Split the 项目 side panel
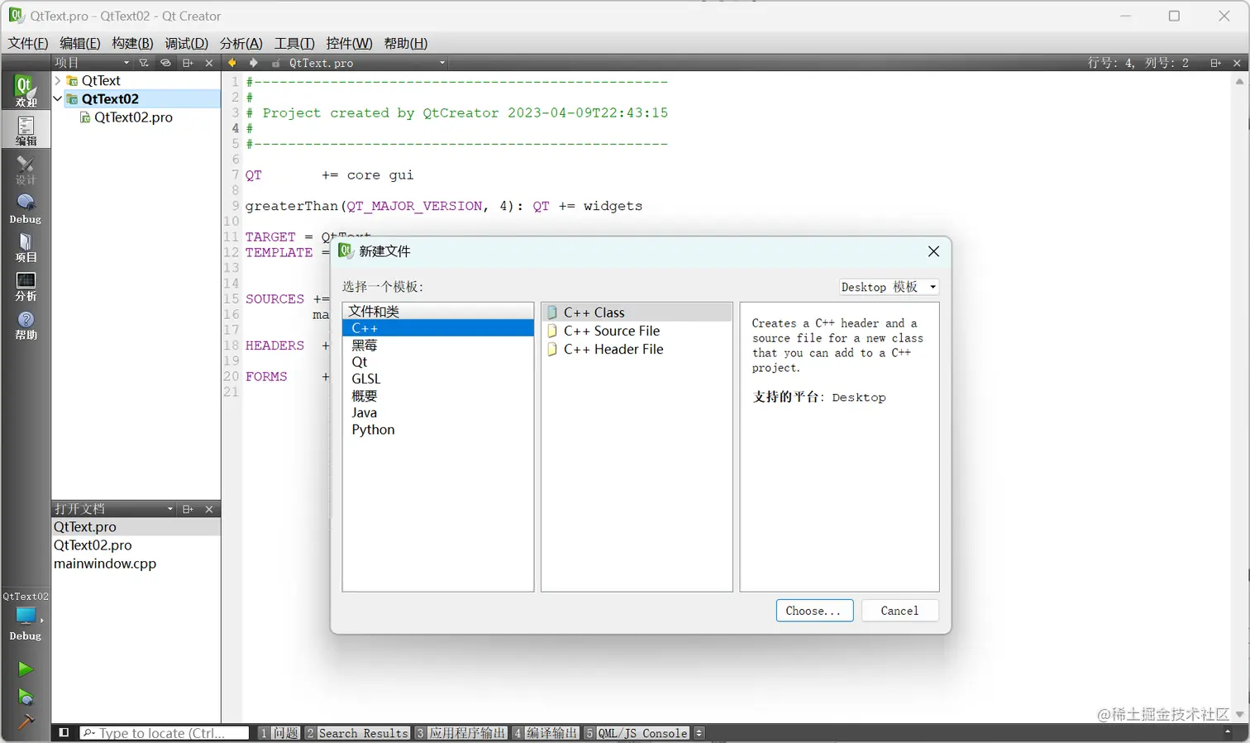This screenshot has width=1250, height=743. [188, 63]
